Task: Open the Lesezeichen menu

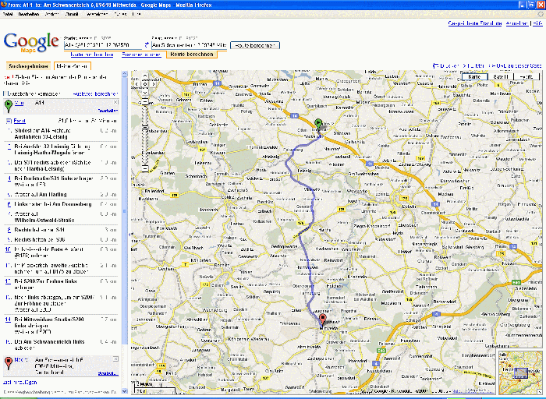Action: [97, 14]
